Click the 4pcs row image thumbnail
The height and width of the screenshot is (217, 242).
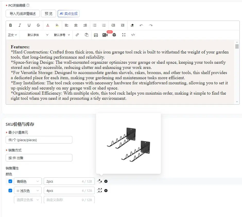[99, 191]
